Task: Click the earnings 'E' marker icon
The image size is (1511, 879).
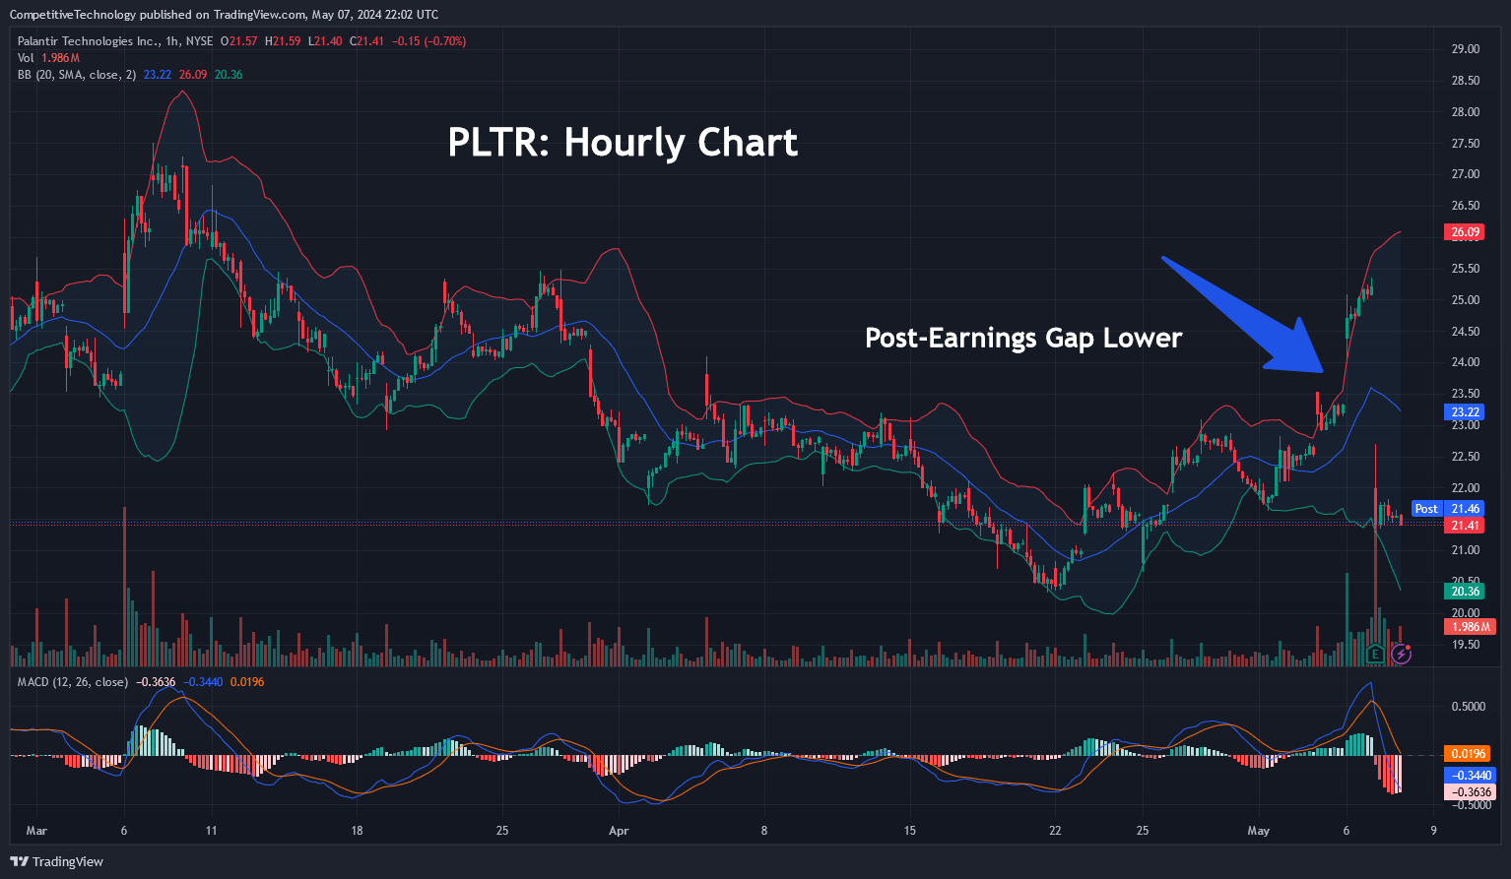Action: (1376, 653)
